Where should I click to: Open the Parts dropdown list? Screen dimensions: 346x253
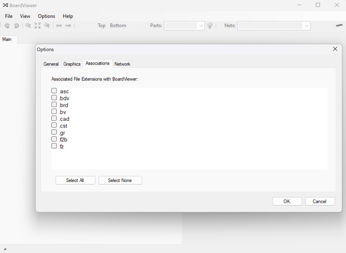click(201, 26)
